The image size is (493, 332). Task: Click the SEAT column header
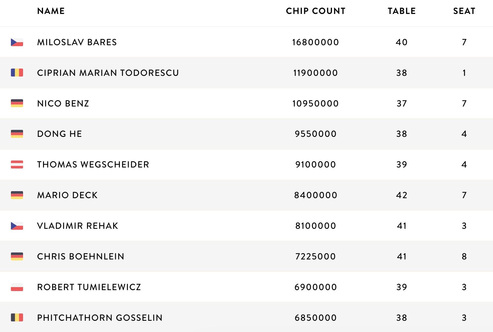coord(464,11)
